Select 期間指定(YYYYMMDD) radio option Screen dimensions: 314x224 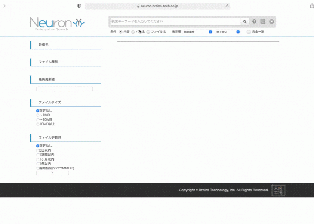click(38, 168)
